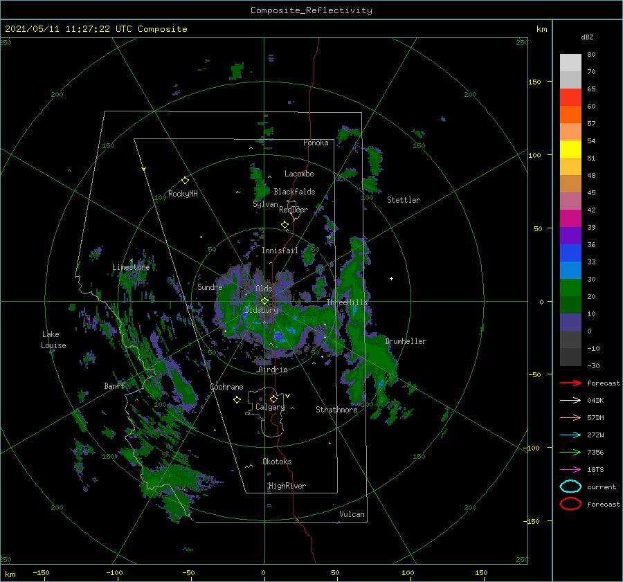Click the Lacombe city label
This screenshot has height=582, width=623.
[x=299, y=174]
